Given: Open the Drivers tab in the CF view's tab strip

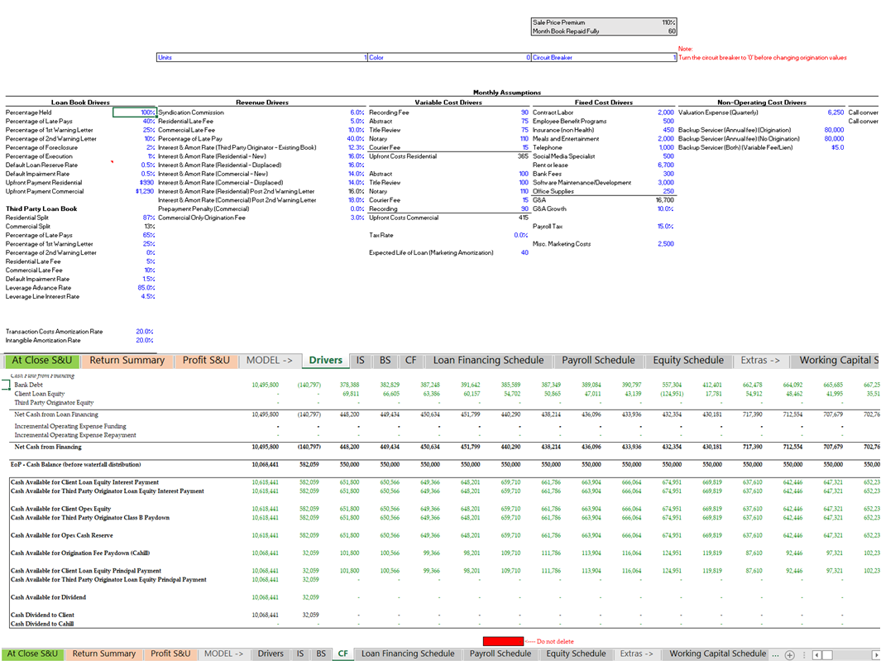Looking at the screenshot, I should pyautogui.click(x=271, y=654).
